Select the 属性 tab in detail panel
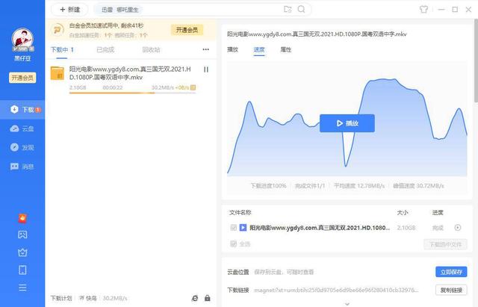This screenshot has width=478, height=307. coord(285,50)
